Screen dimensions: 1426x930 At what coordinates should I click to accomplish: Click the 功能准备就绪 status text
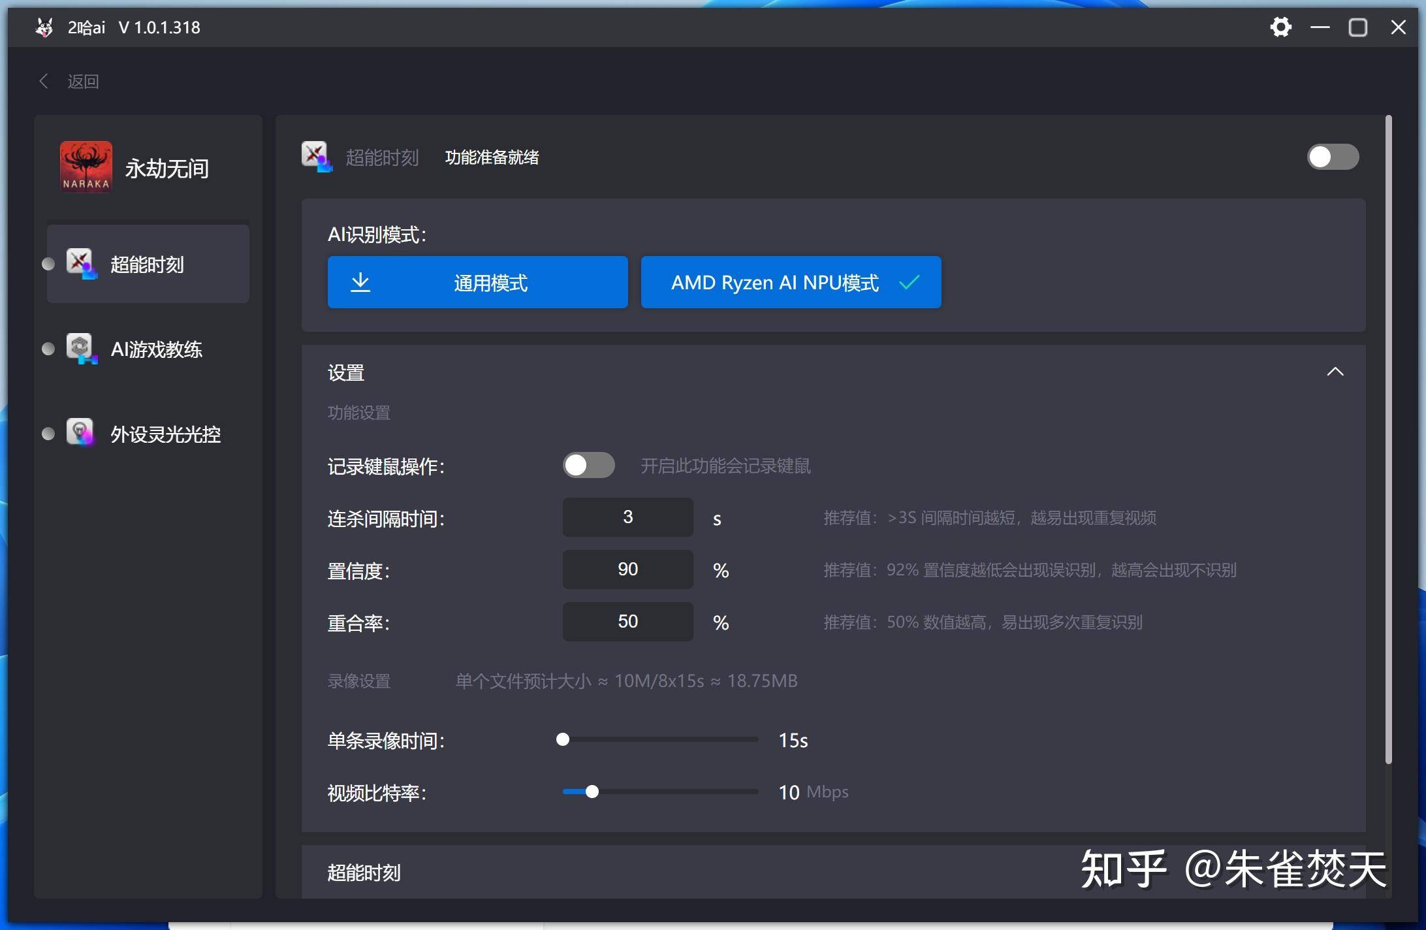pos(492,157)
